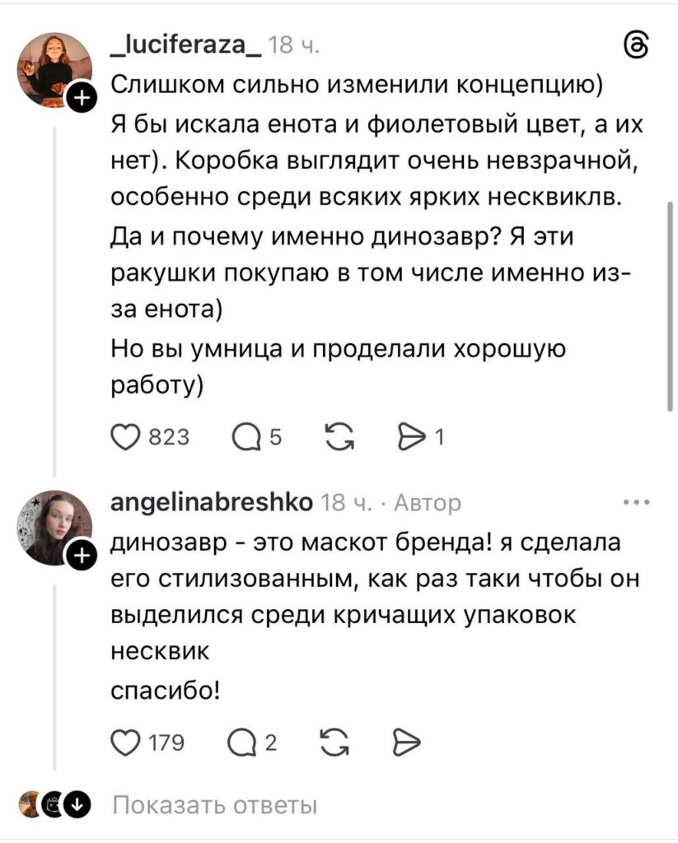The image size is (678, 843).
Task: Click the Threads logo icon
Action: point(640,49)
